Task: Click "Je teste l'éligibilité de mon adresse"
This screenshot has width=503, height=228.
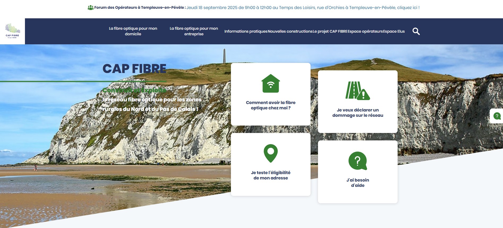Action: [x=270, y=175]
